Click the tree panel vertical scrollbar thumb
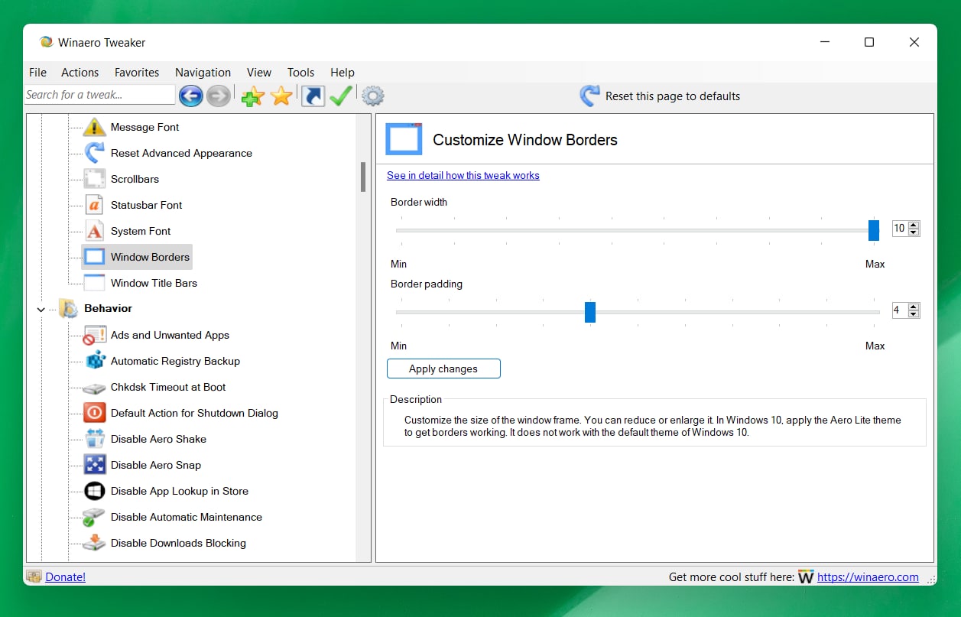The image size is (961, 617). tap(363, 177)
